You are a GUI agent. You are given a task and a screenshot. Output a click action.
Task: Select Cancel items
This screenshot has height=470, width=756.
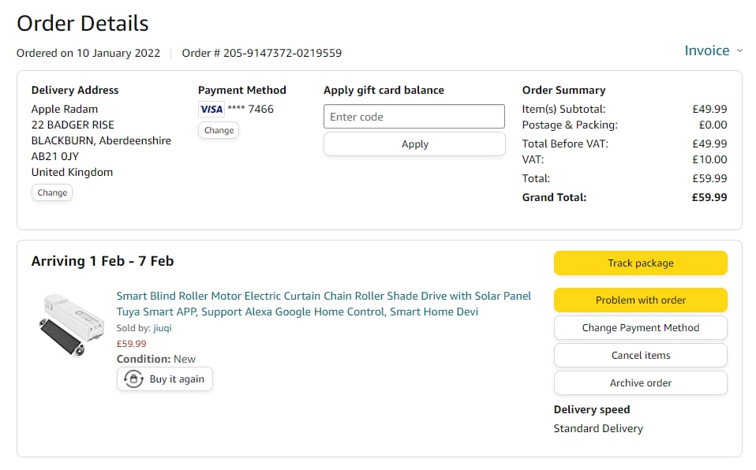[640, 356]
